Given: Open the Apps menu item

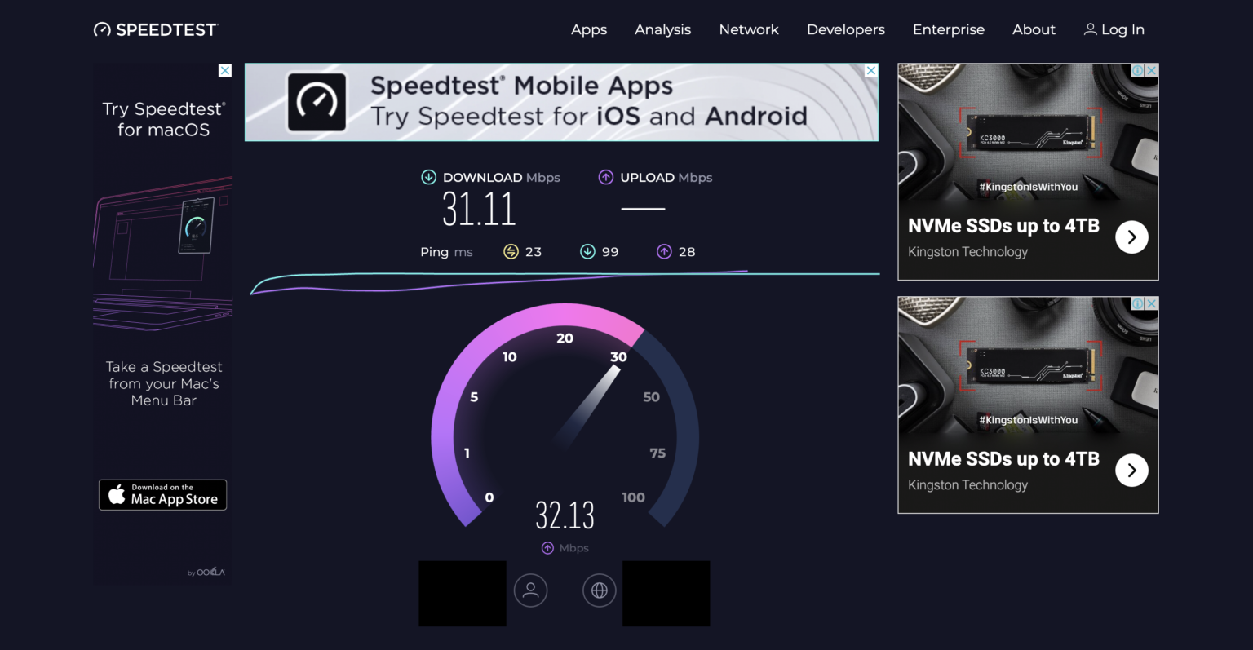Looking at the screenshot, I should click(x=589, y=29).
